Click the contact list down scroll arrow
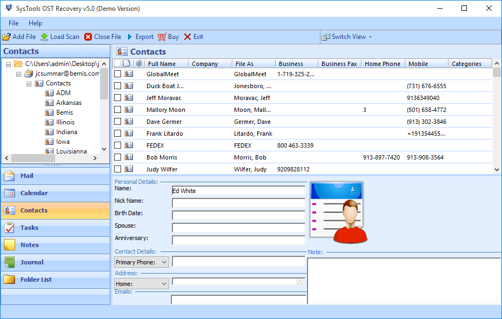 (x=497, y=170)
